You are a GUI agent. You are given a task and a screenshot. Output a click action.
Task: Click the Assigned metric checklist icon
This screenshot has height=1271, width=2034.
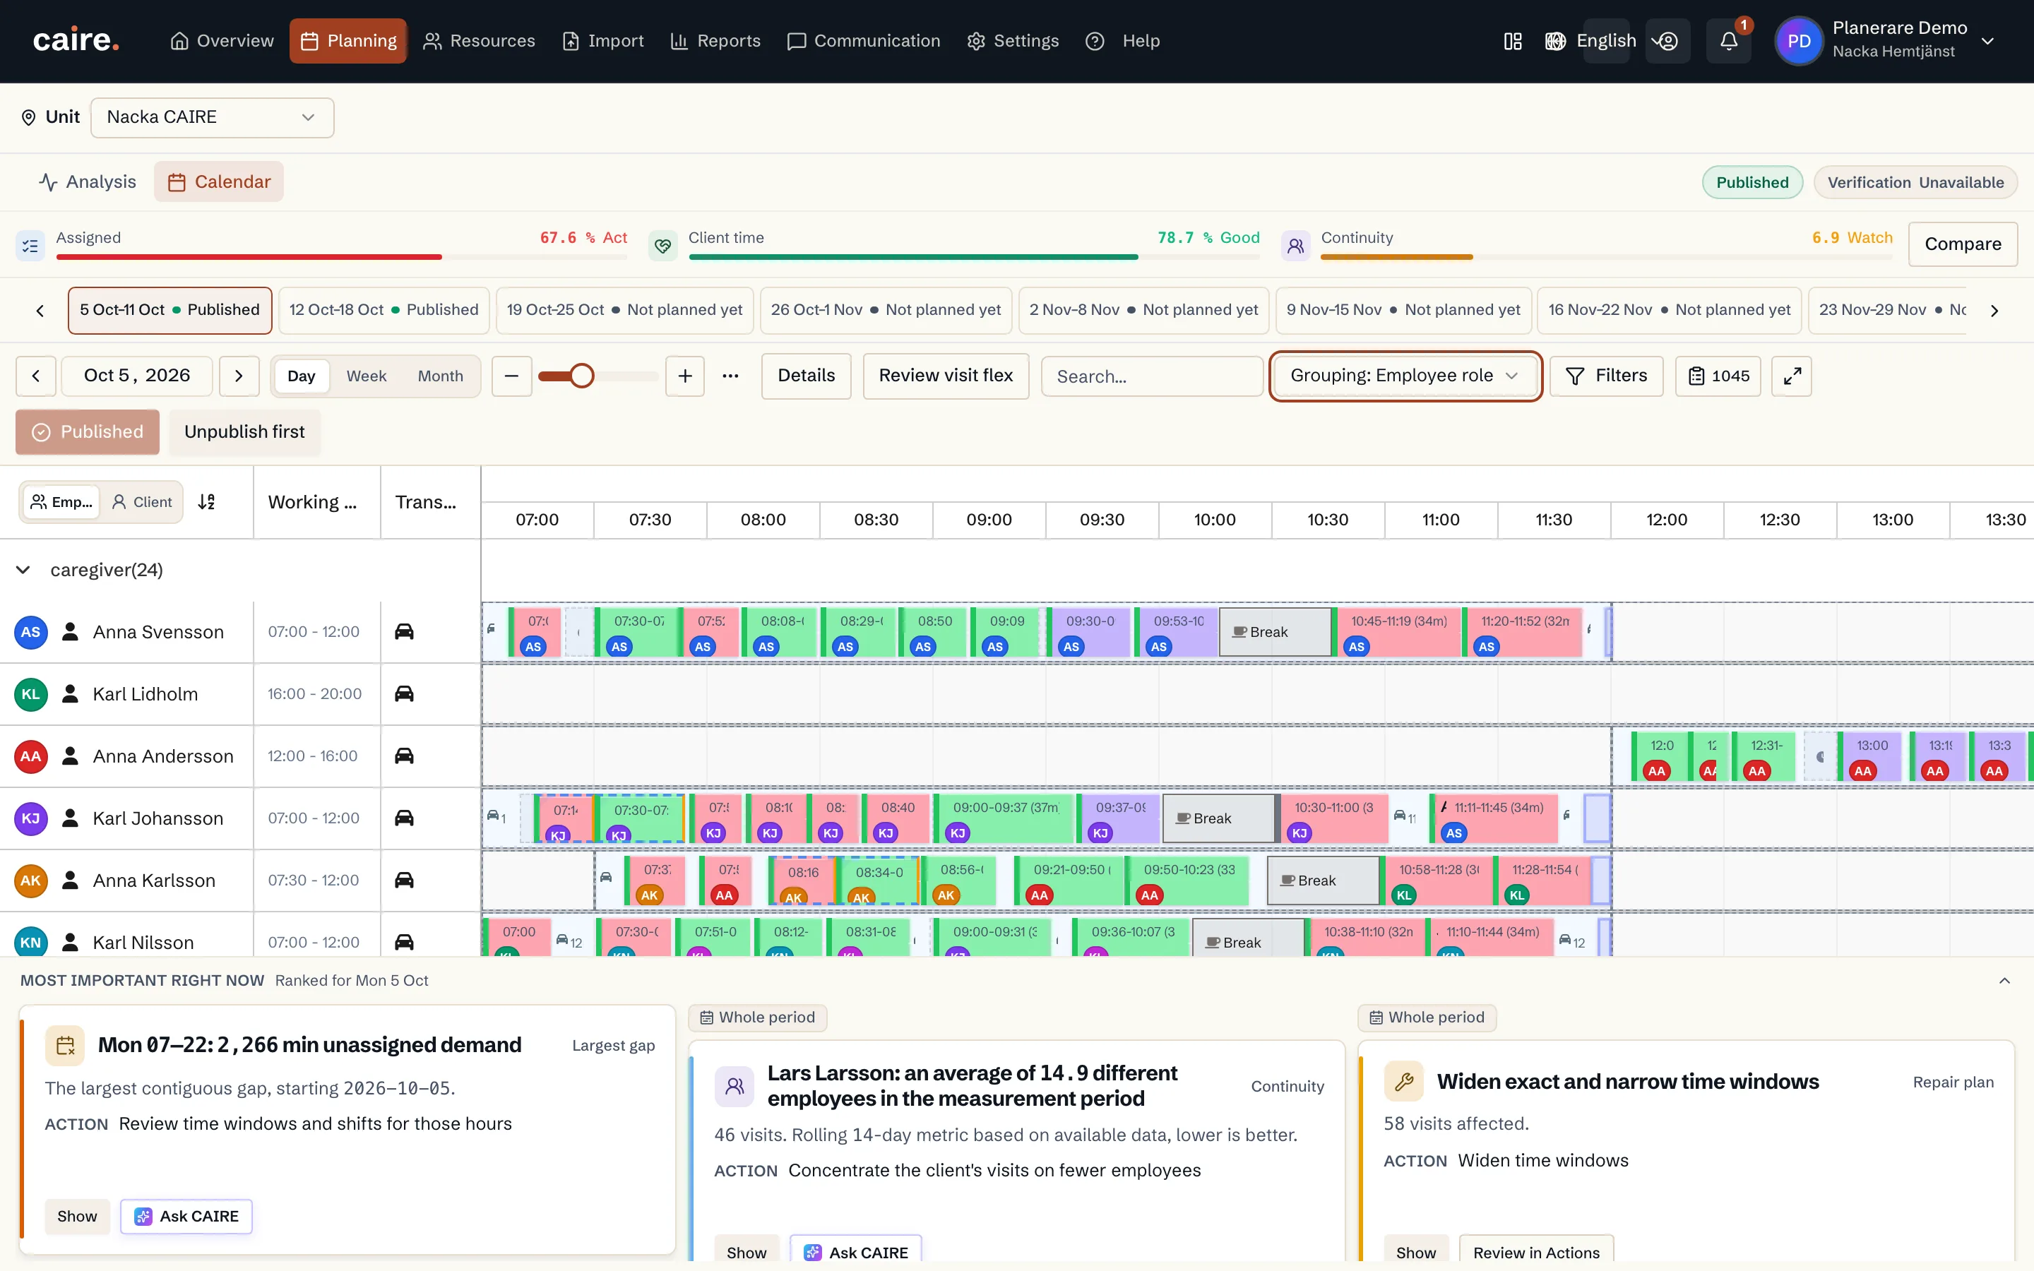[x=30, y=246]
